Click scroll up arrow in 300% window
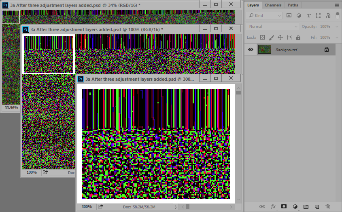Viewport: 342px width, 212px height. [x=238, y=88]
